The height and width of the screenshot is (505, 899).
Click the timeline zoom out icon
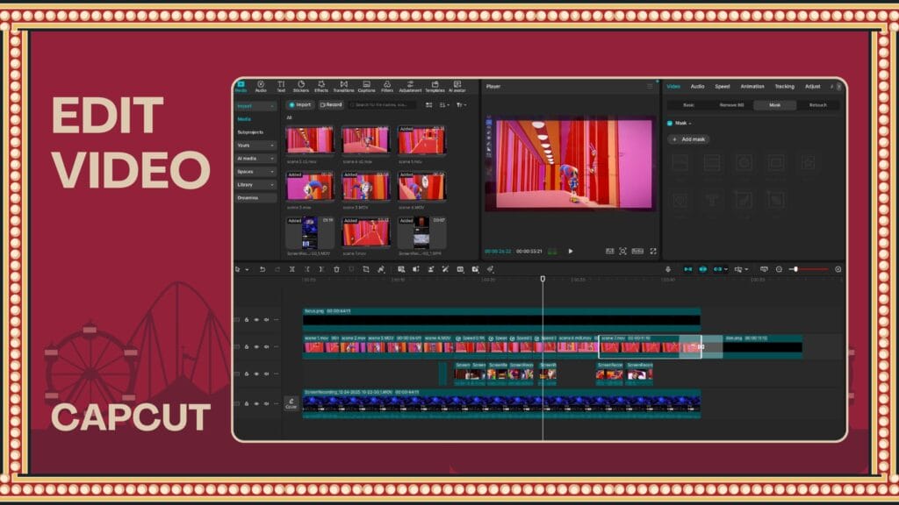tap(780, 269)
